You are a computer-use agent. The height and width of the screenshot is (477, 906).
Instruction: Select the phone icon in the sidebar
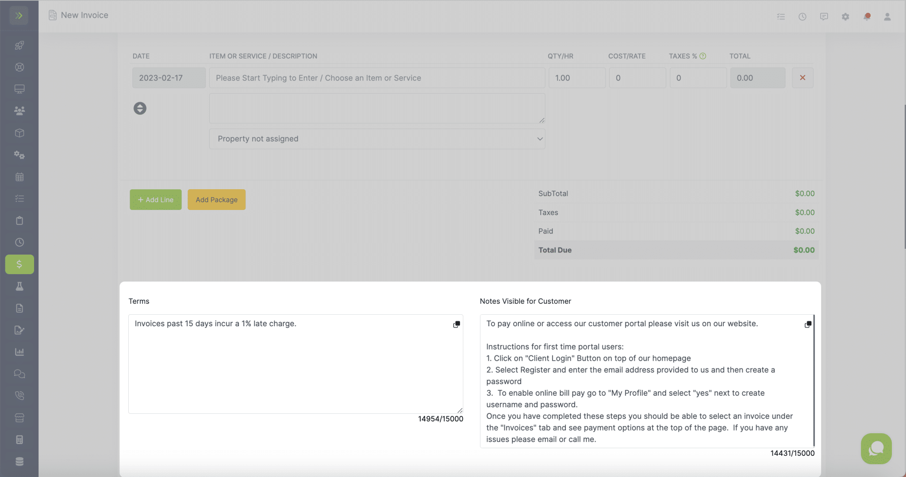point(19,395)
